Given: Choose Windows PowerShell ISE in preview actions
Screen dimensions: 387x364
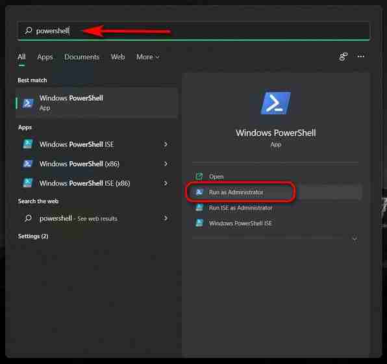Looking at the screenshot, I should click(276, 224).
